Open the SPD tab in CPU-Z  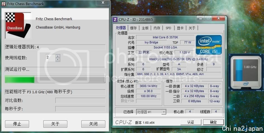168,28
